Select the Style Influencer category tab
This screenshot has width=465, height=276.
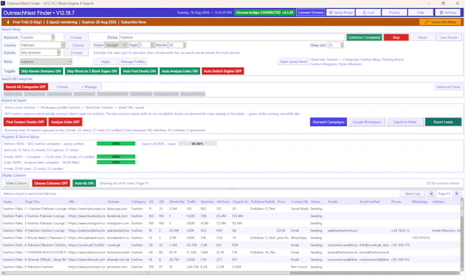point(84,94)
